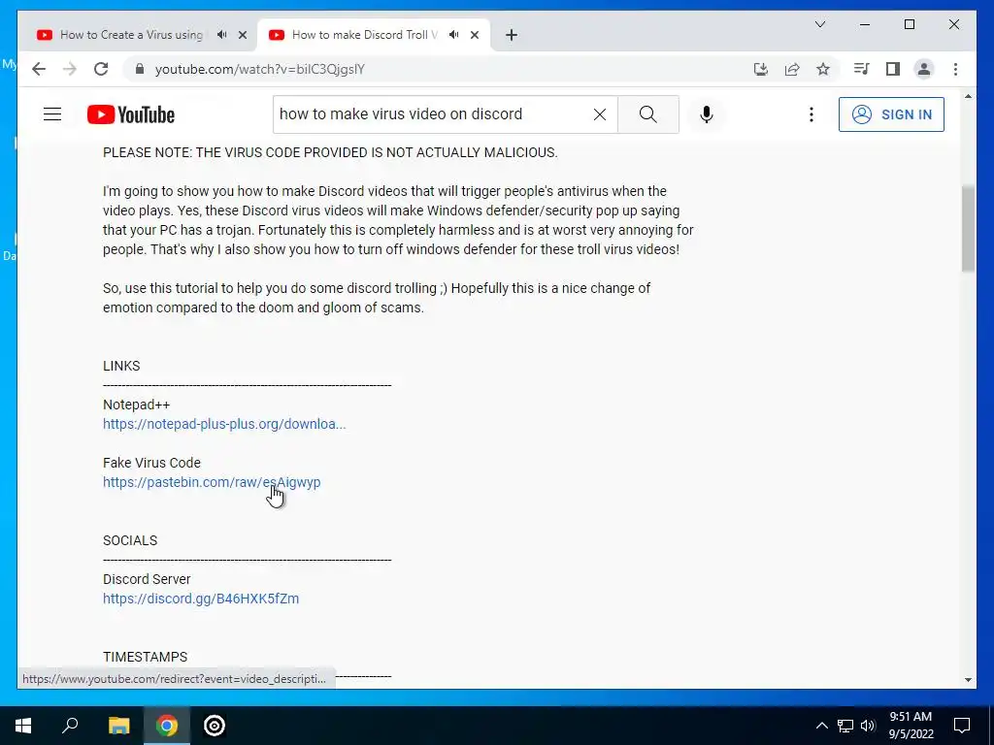Reload the YouTube page

(101, 69)
